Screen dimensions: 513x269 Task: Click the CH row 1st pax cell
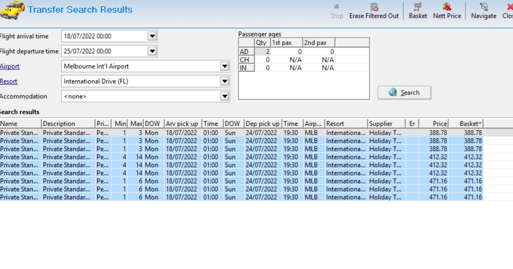287,60
